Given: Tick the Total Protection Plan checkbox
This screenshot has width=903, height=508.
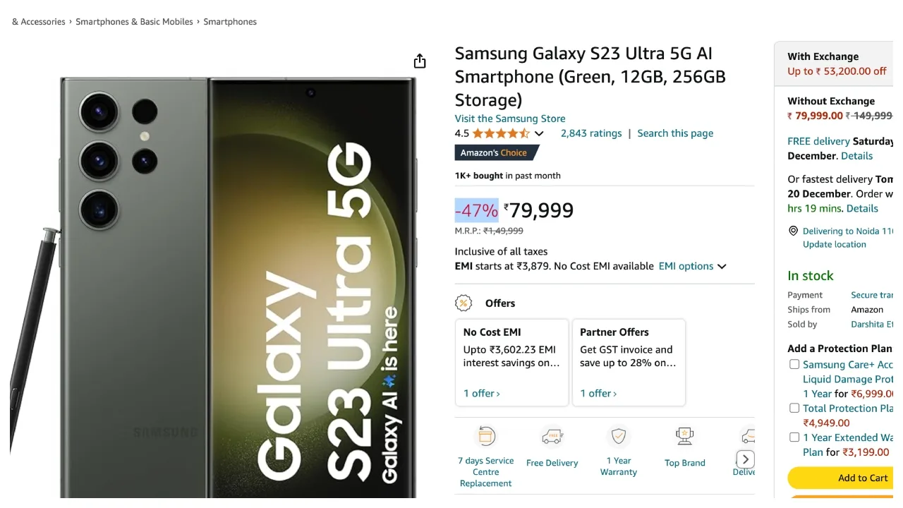Looking at the screenshot, I should pos(794,409).
